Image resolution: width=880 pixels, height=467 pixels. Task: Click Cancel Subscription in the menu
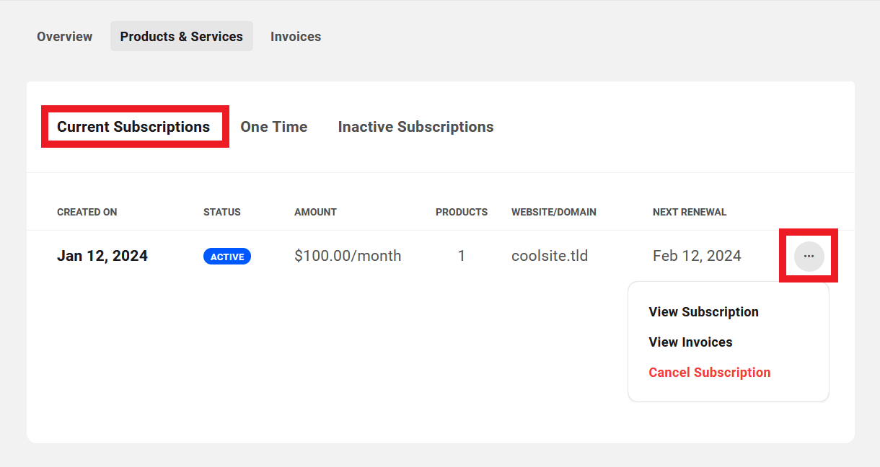[709, 372]
